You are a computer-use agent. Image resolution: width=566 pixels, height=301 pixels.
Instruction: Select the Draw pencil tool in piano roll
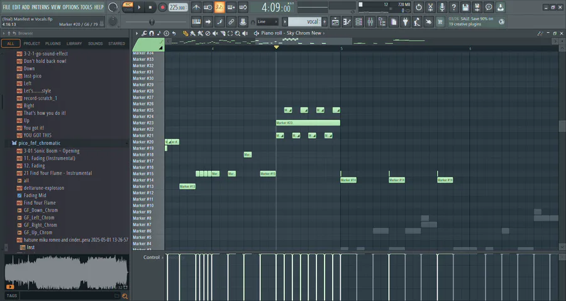pos(186,33)
